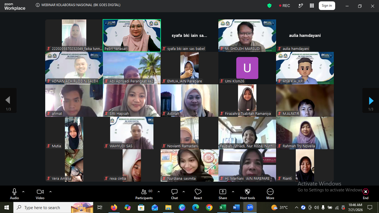Click the annotation wand icon in Zoom header
This screenshot has width=379, height=213.
click(x=300, y=6)
